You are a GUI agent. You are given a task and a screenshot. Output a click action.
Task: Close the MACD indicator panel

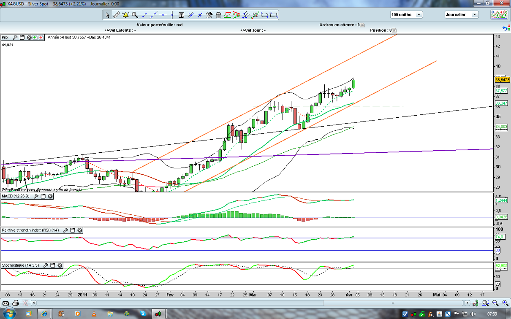click(50, 196)
